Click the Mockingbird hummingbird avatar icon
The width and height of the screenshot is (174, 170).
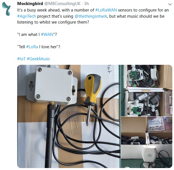tap(6, 9)
